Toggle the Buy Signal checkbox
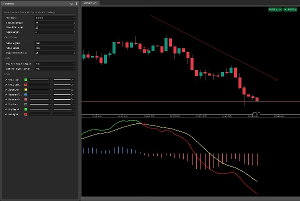 click(5, 109)
